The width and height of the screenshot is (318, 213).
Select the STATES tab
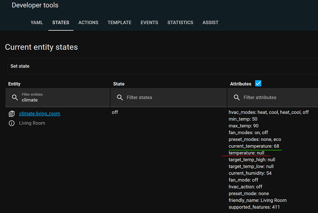coord(61,22)
